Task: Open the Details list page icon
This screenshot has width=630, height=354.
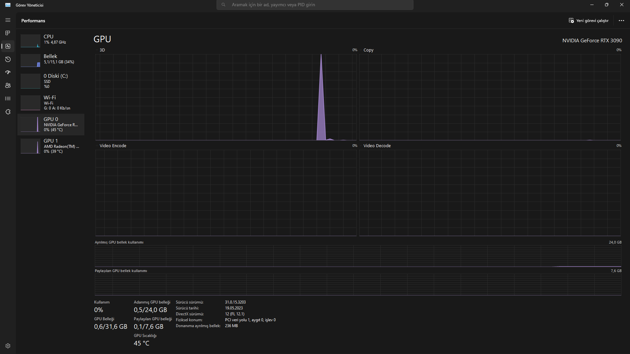Action: coord(8,99)
